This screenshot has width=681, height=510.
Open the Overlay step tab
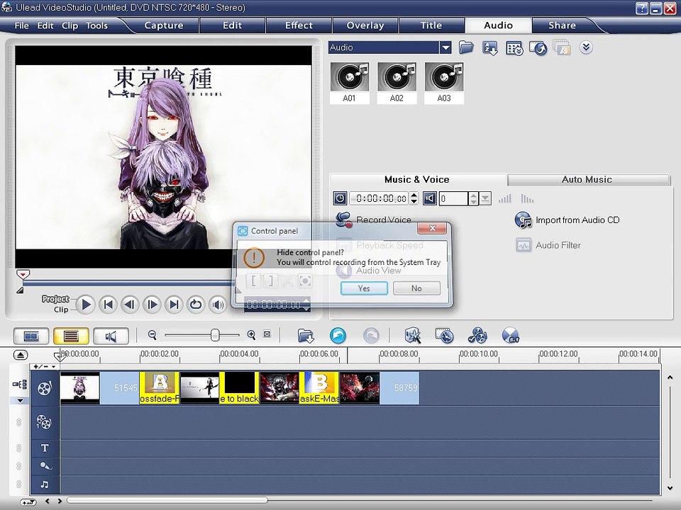click(x=365, y=25)
